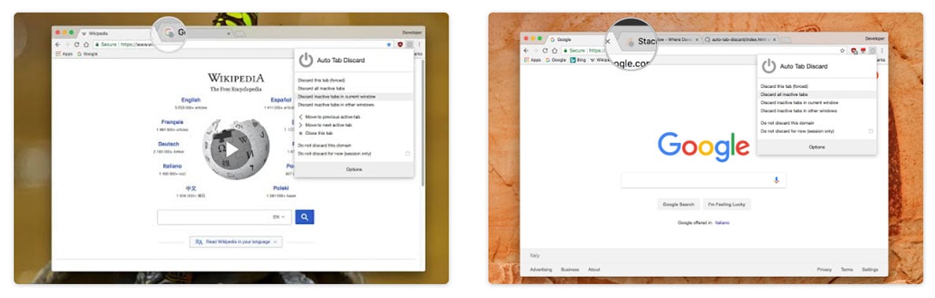
Task: Open Chrome three-dot menu in the Wikipedia window
Action: tap(420, 45)
